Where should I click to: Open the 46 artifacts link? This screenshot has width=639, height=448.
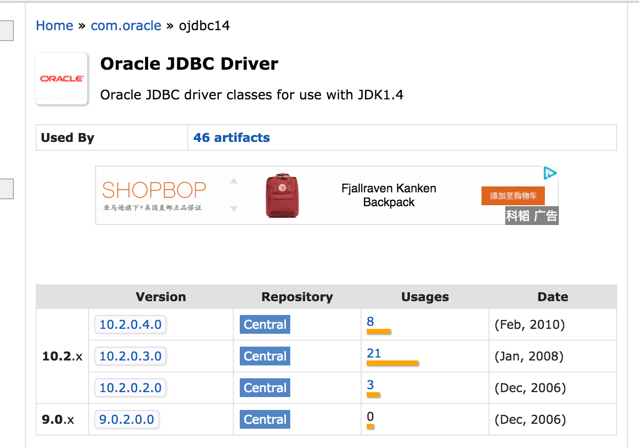tap(231, 137)
